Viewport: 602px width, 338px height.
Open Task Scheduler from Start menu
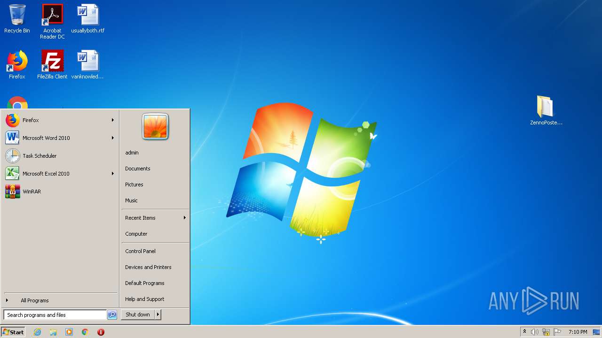click(60, 156)
